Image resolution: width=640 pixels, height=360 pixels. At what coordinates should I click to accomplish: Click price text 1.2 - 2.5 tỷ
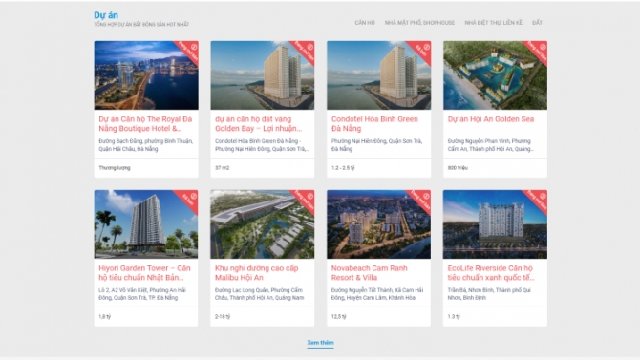[343, 168]
